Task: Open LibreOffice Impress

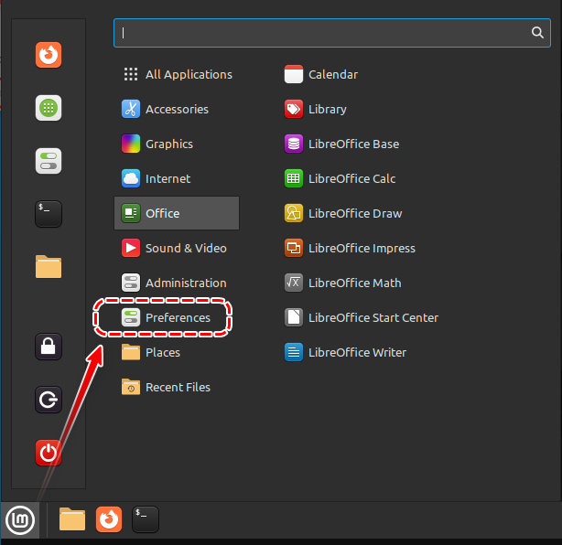Action: pyautogui.click(x=361, y=248)
